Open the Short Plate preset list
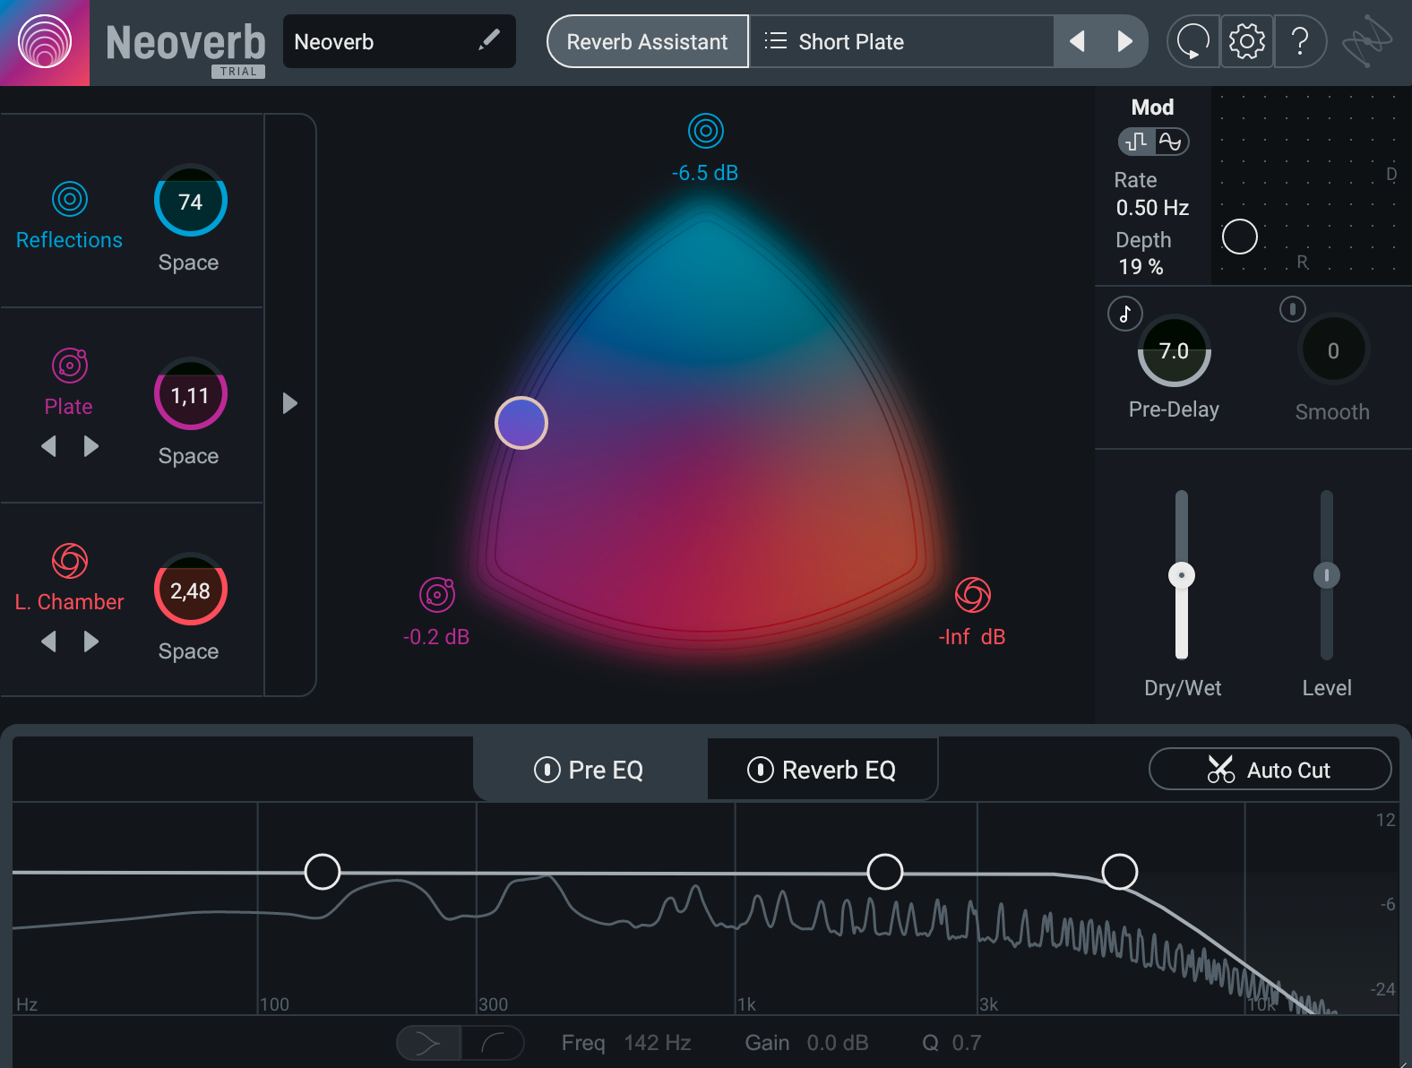 [x=901, y=41]
